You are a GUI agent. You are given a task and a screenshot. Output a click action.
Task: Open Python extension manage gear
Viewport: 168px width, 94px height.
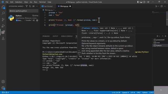click(37, 20)
